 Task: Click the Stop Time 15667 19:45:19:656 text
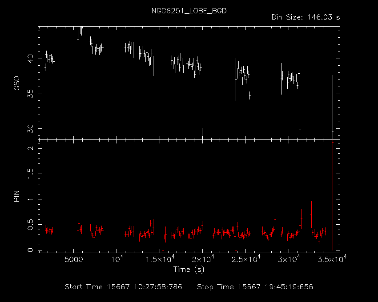255,287
